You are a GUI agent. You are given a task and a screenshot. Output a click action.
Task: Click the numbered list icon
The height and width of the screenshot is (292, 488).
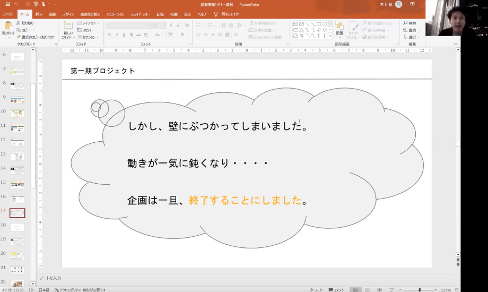(x=210, y=25)
